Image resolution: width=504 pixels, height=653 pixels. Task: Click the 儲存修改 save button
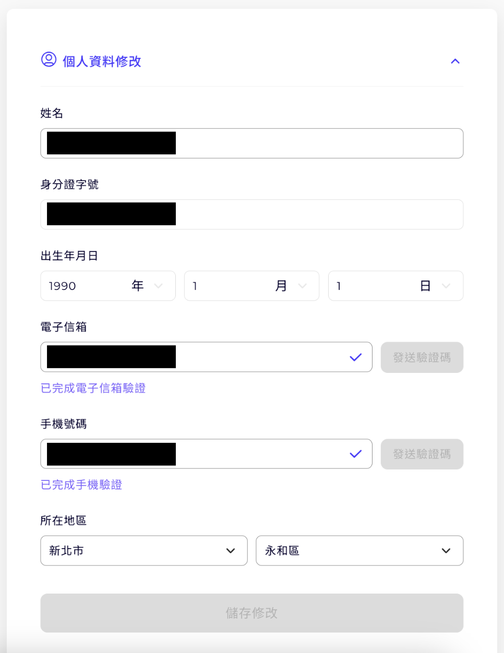251,613
